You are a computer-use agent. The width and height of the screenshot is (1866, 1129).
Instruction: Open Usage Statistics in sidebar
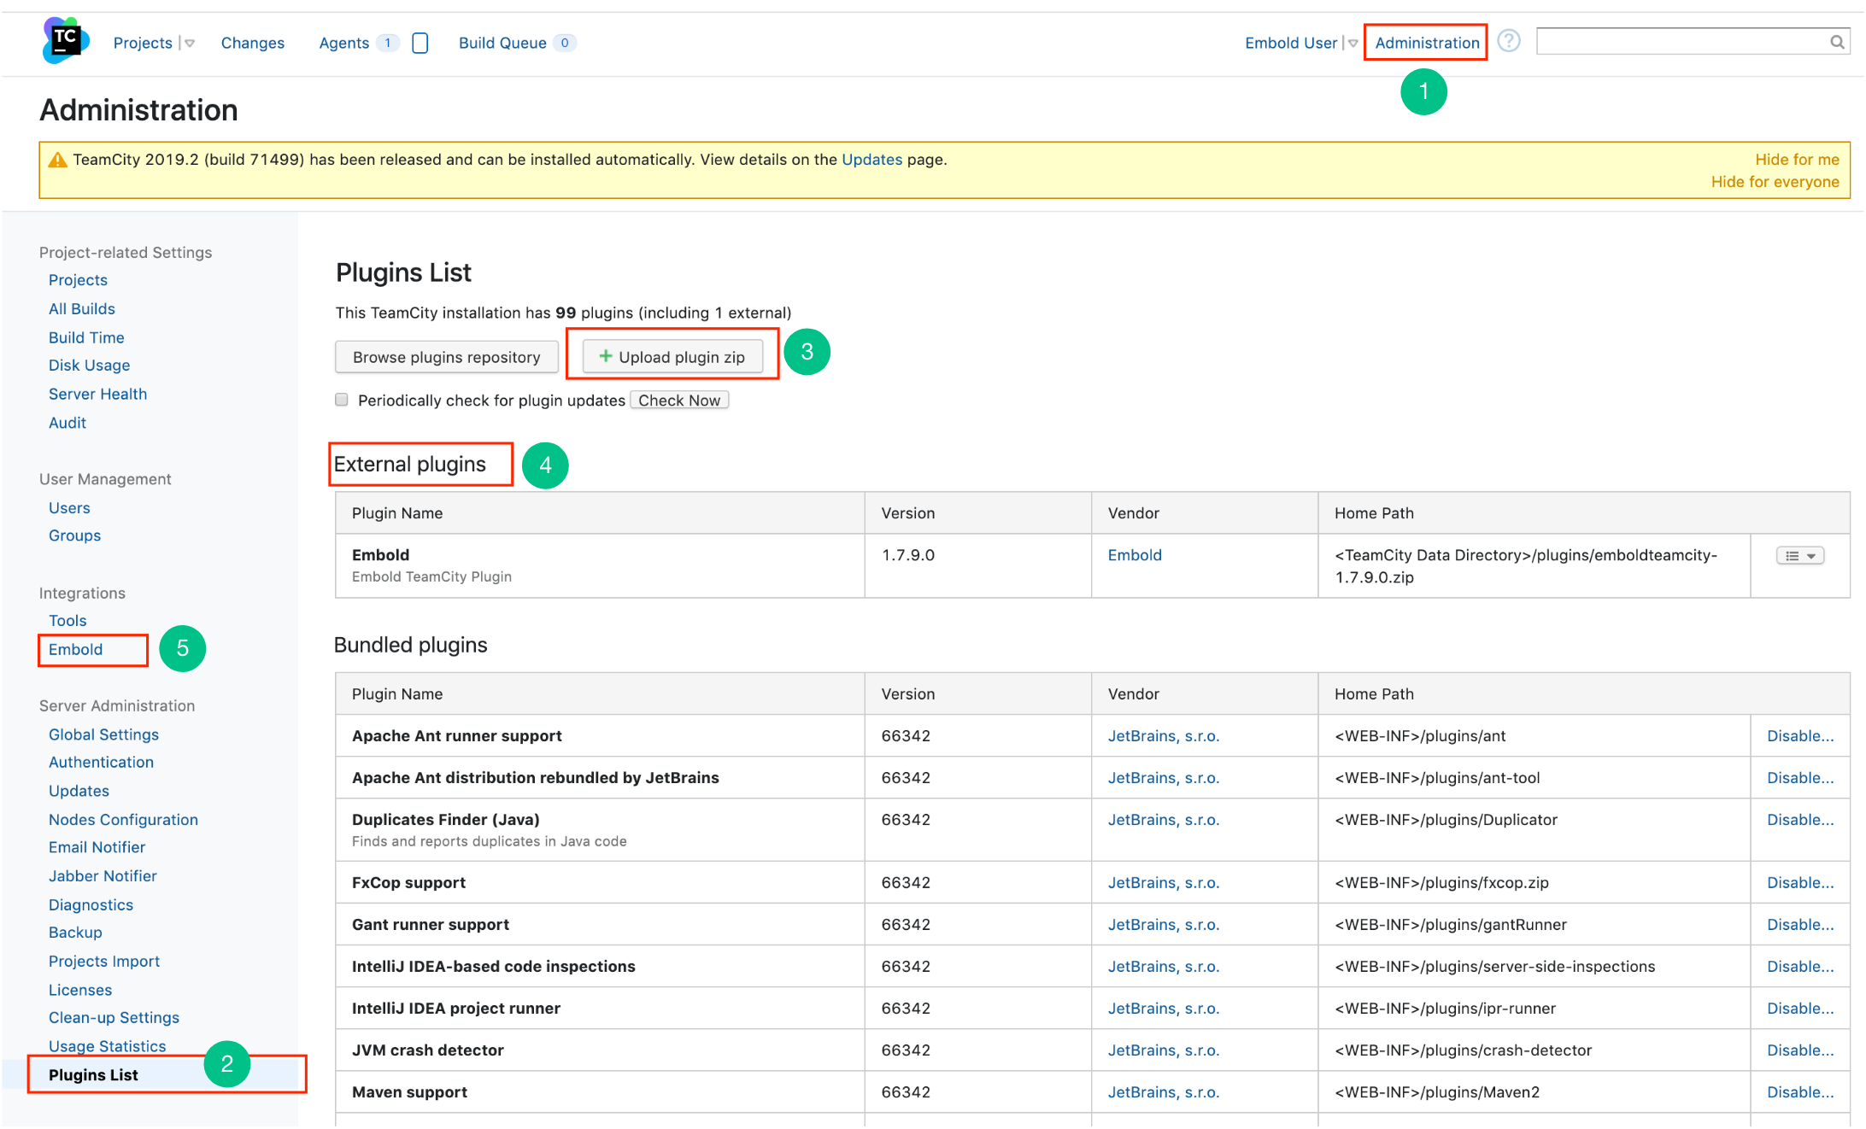[x=107, y=1046]
